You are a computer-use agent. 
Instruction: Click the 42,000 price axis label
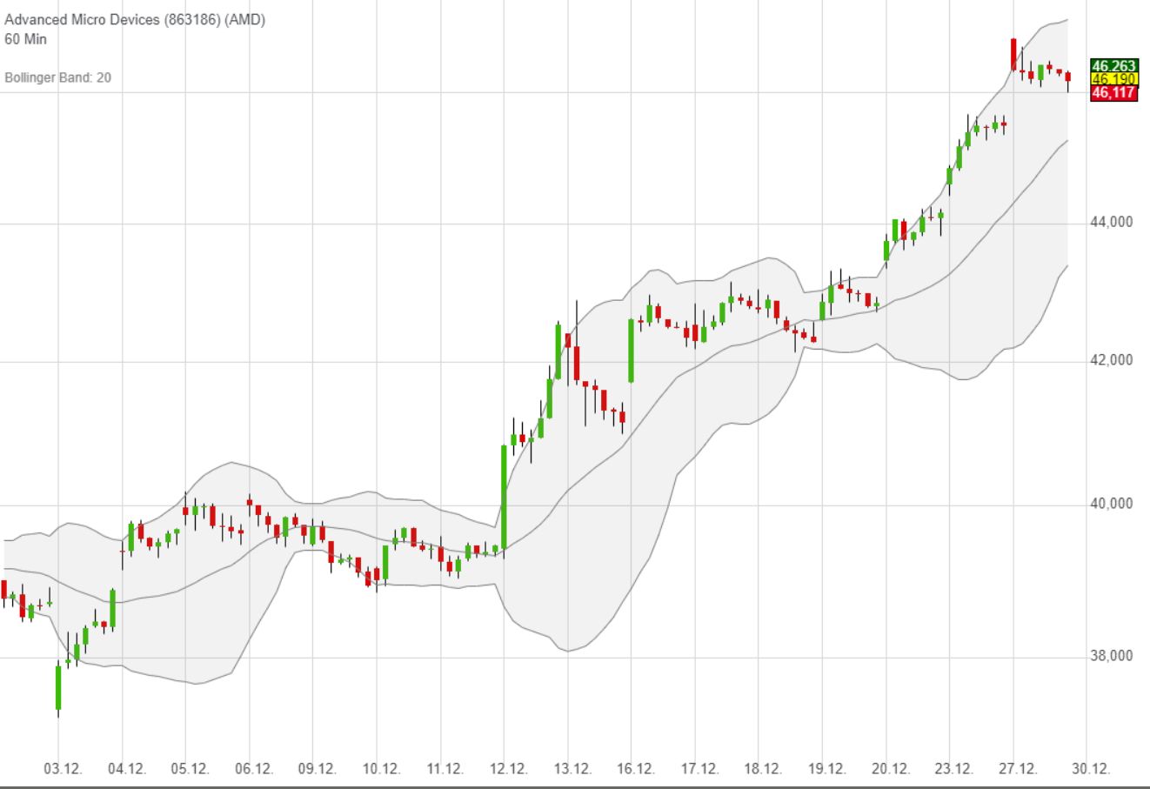tap(1112, 360)
